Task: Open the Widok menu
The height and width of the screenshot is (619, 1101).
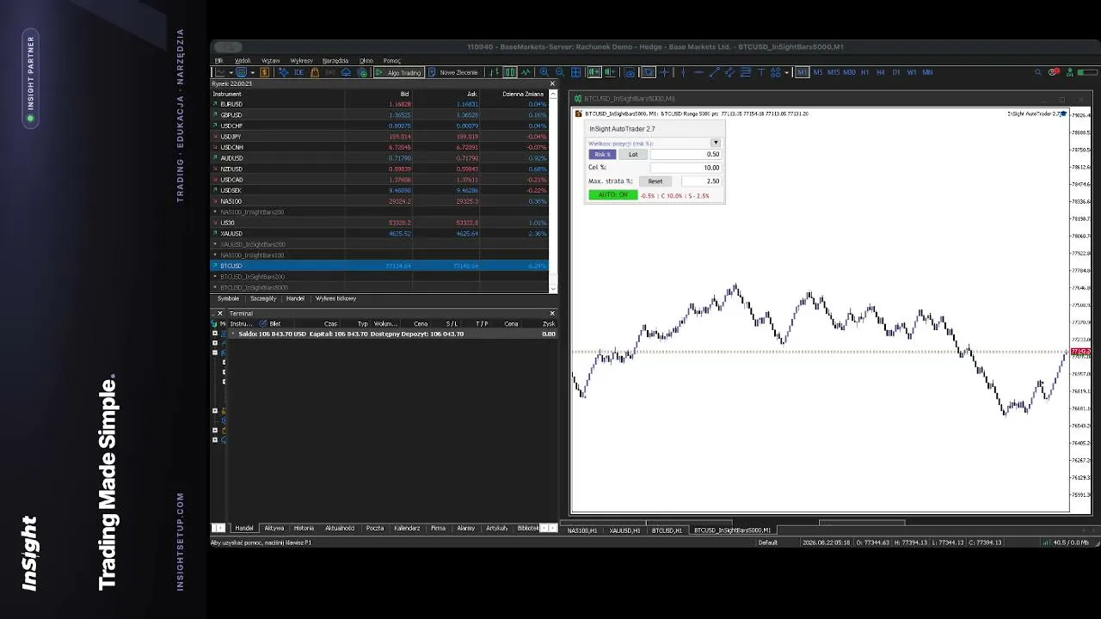Action: pyautogui.click(x=243, y=61)
